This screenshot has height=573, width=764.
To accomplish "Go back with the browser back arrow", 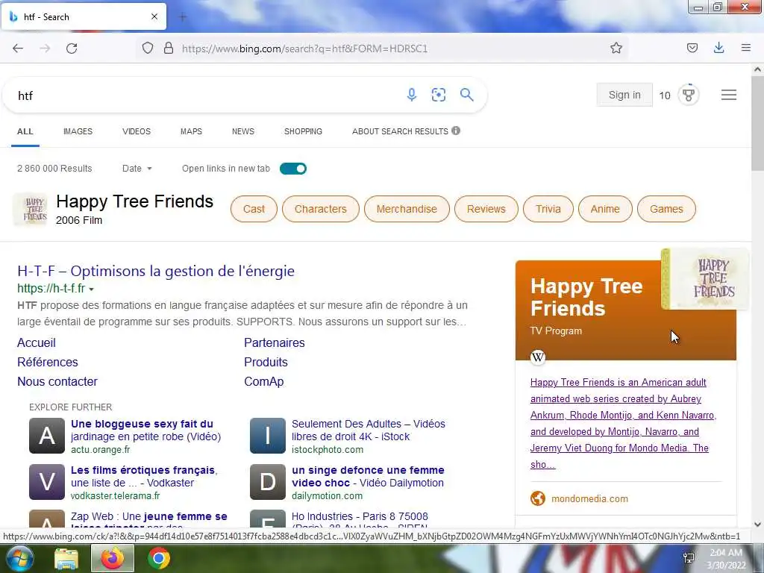I will [x=18, y=48].
